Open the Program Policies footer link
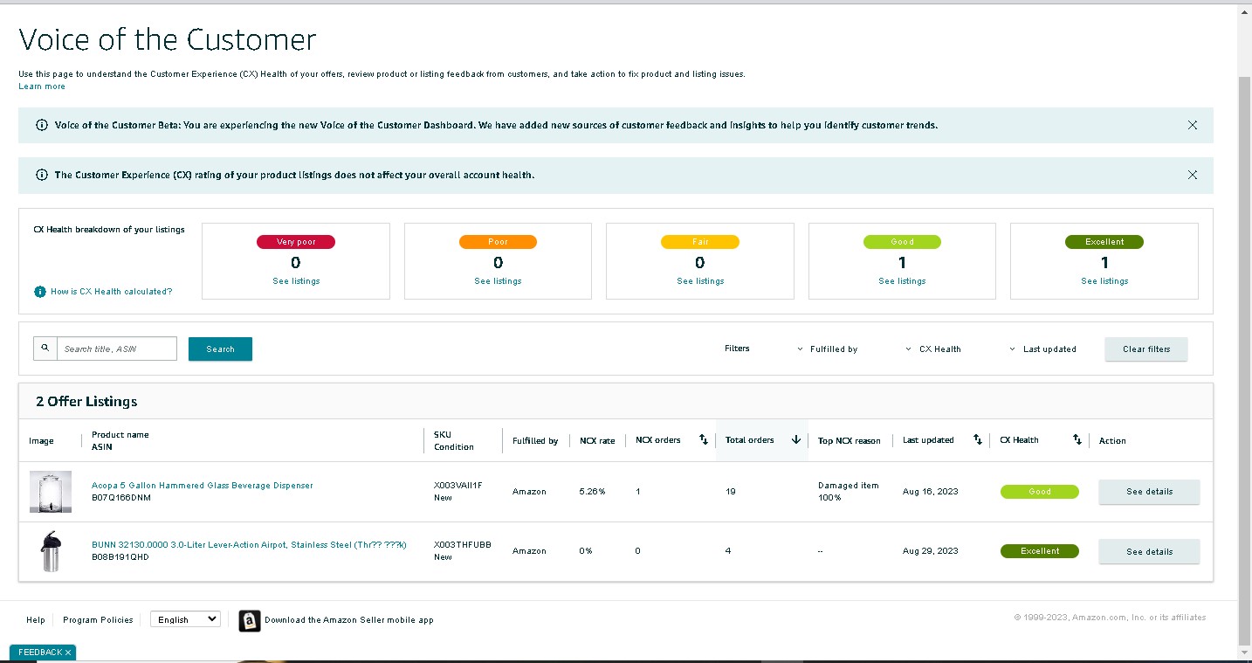Image resolution: width=1252 pixels, height=663 pixels. click(x=98, y=620)
